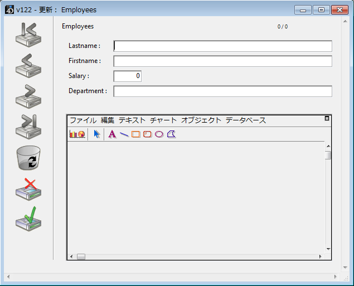354x286 pixels.
Task: Click the first record navigation icon
Action: (x=28, y=35)
